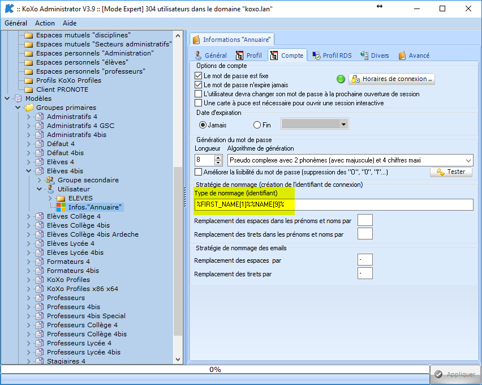This screenshot has height=385, width=482.
Task: Click the Groupes primaires folder icon
Action: [x=29, y=108]
